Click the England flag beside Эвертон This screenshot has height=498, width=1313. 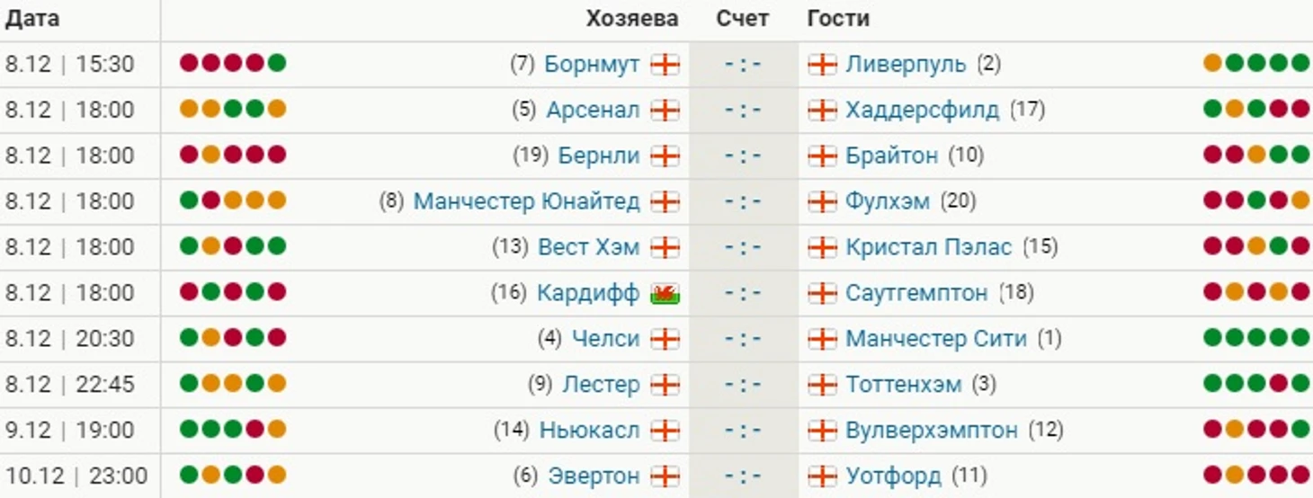click(x=665, y=476)
